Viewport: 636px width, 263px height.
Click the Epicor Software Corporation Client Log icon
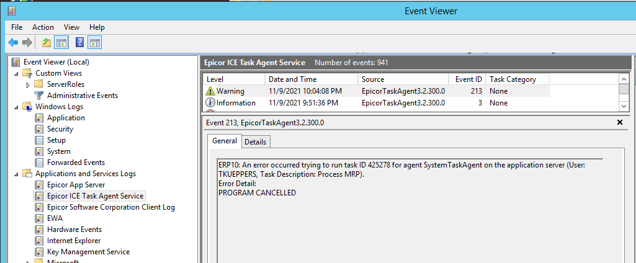tap(39, 207)
